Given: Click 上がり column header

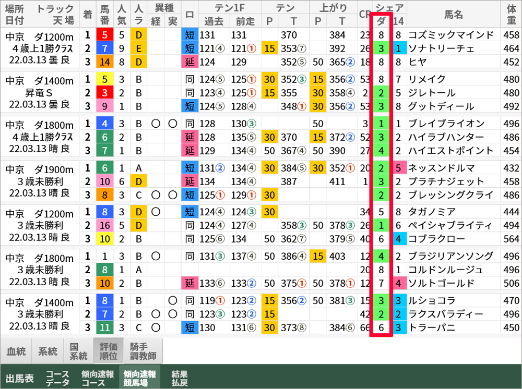Looking at the screenshot, I should click(x=333, y=8).
